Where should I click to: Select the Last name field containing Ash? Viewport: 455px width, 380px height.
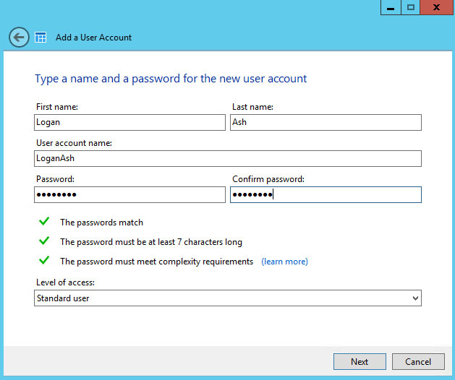325,122
